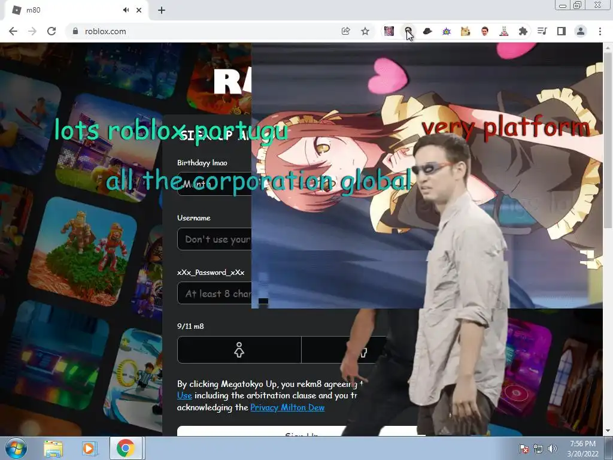Reload the roblox.com page
The image size is (613, 460).
point(51,31)
